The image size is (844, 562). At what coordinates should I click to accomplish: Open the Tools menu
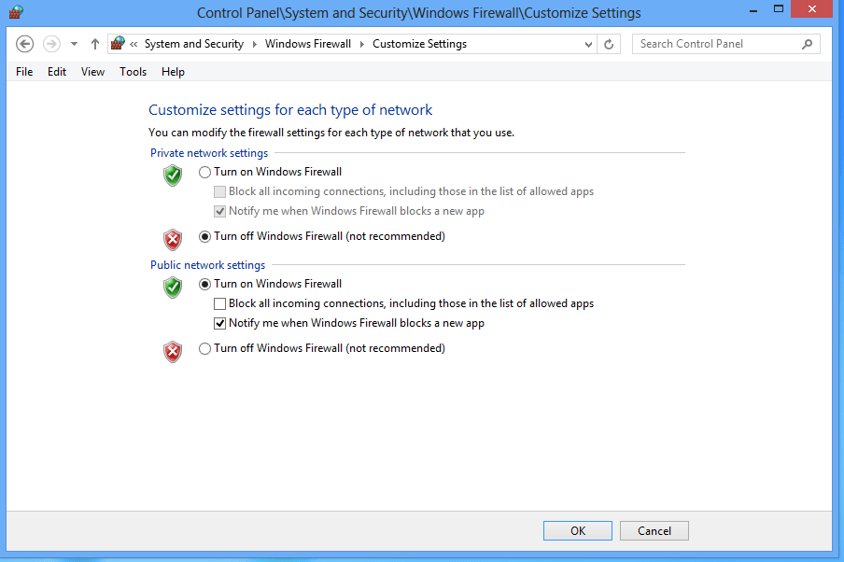(x=134, y=72)
